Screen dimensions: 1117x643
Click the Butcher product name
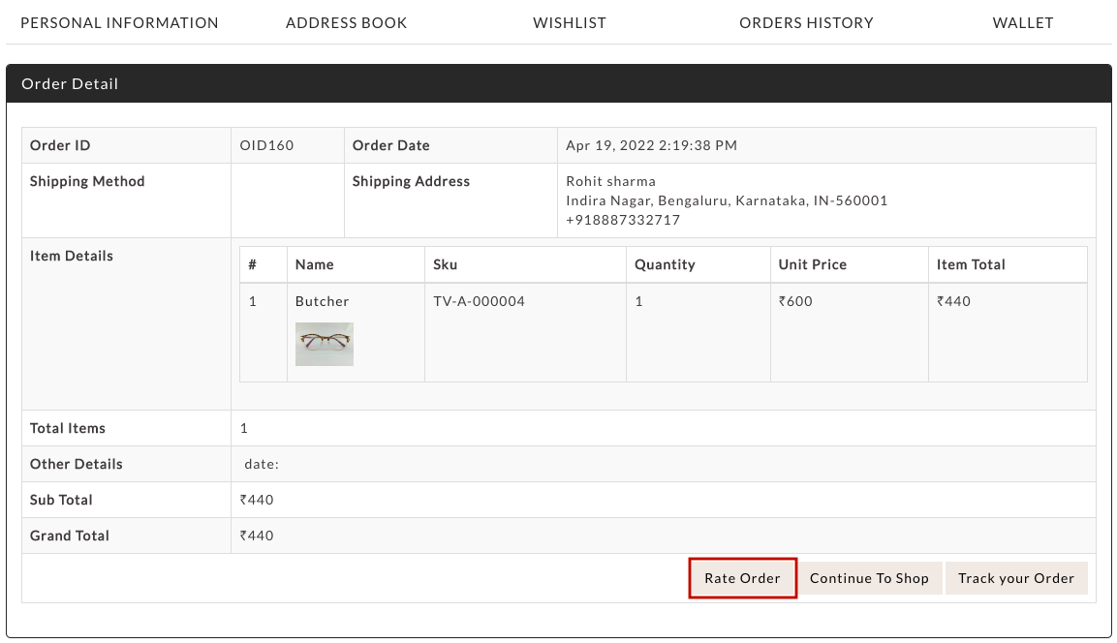tap(322, 301)
